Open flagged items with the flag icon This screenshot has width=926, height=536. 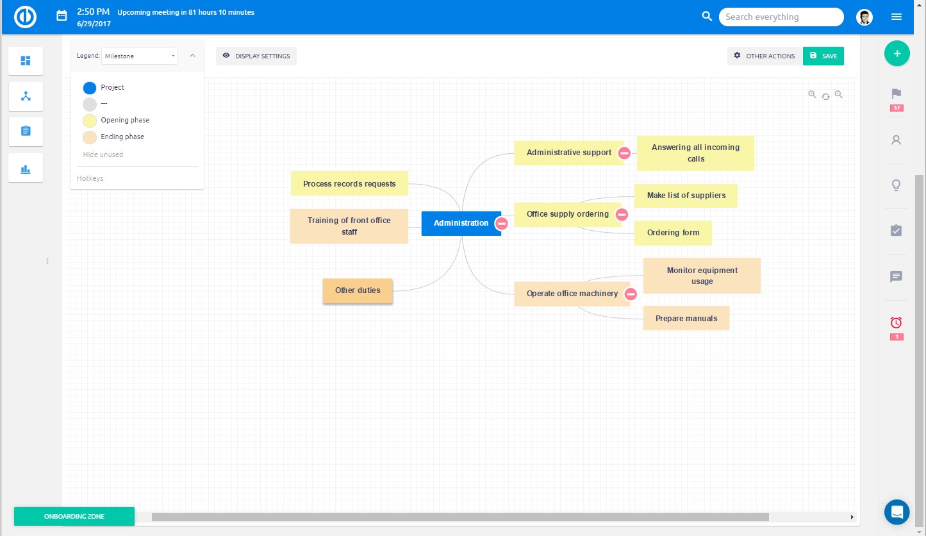(897, 94)
